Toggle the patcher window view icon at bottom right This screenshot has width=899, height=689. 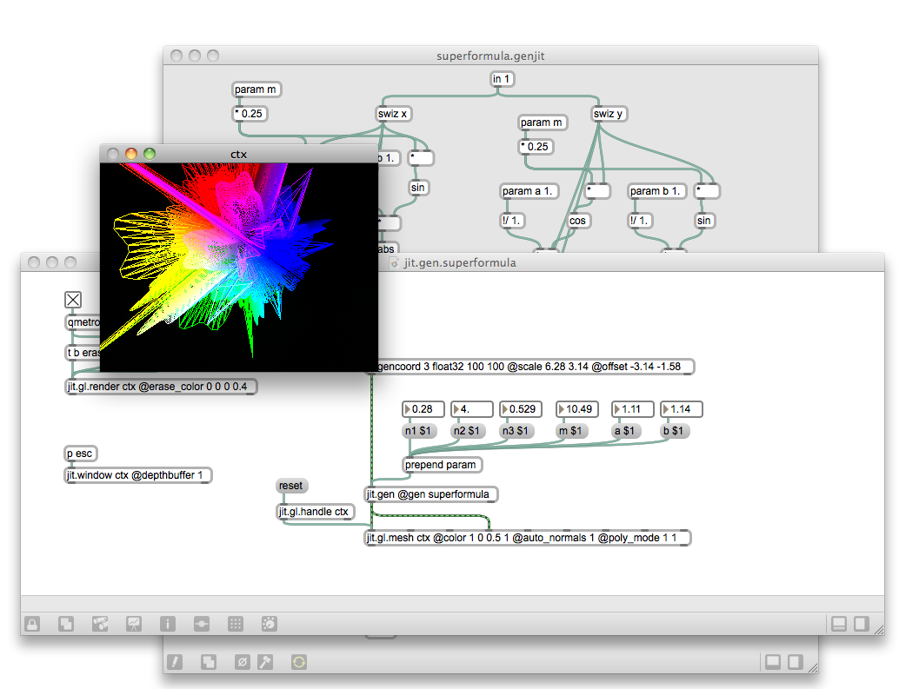tap(837, 624)
